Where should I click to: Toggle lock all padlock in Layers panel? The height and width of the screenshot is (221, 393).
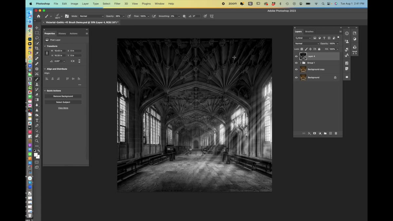click(319, 49)
